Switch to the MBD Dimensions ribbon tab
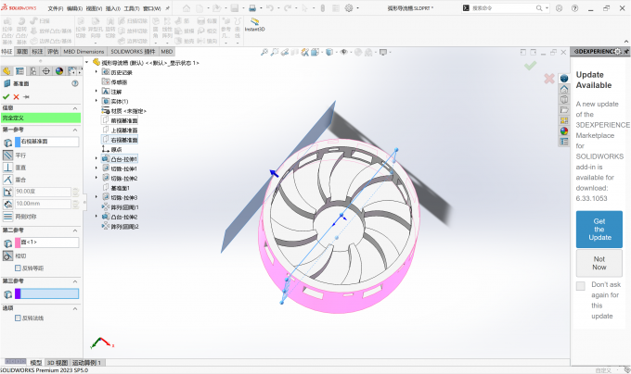 (x=84, y=51)
